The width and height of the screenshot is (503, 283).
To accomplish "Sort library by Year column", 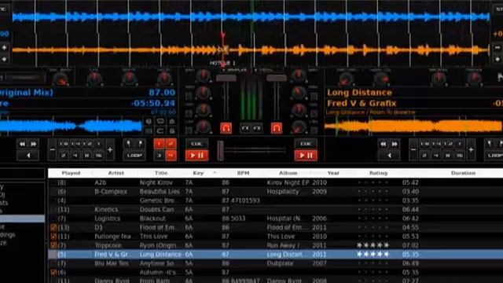I will [x=333, y=173].
